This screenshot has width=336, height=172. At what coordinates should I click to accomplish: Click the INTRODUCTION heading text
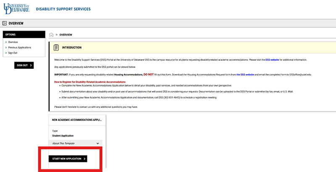(72, 47)
